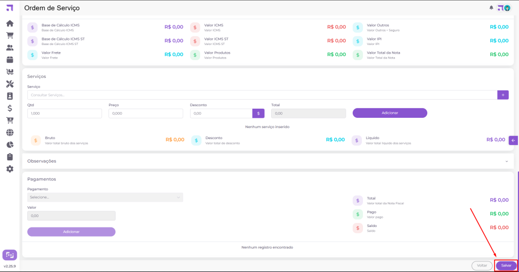Screen dimensions: 519x272
Task: Click the Voltar button
Action: click(482, 265)
